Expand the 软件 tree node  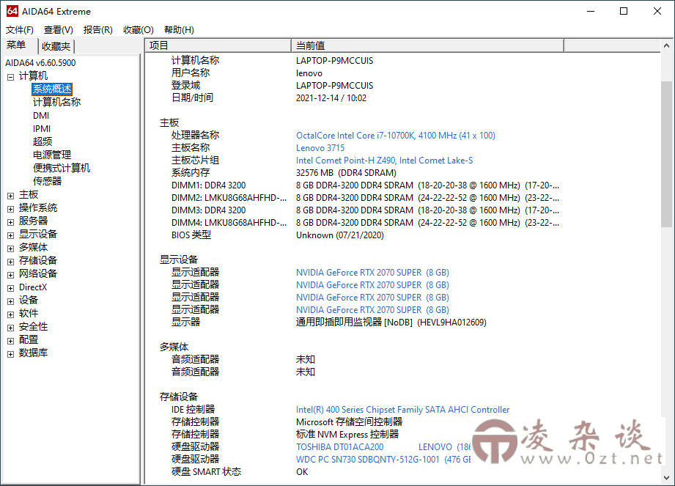pyautogui.click(x=11, y=314)
